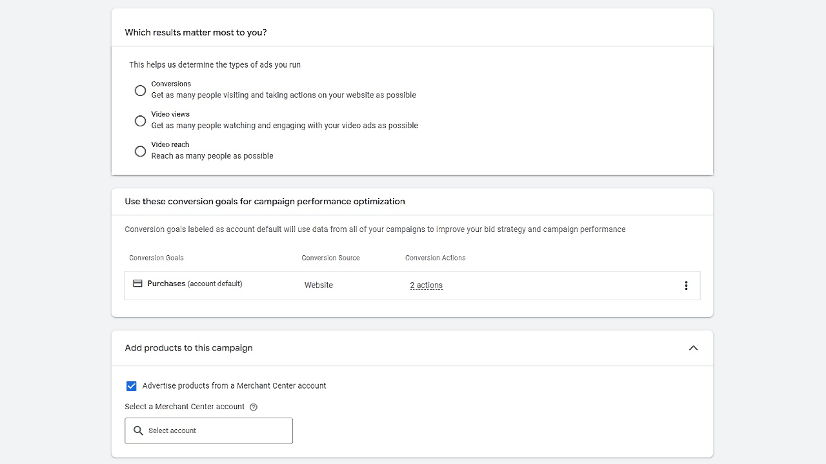
Task: Collapse the Add products section with chevron
Action: (x=693, y=348)
